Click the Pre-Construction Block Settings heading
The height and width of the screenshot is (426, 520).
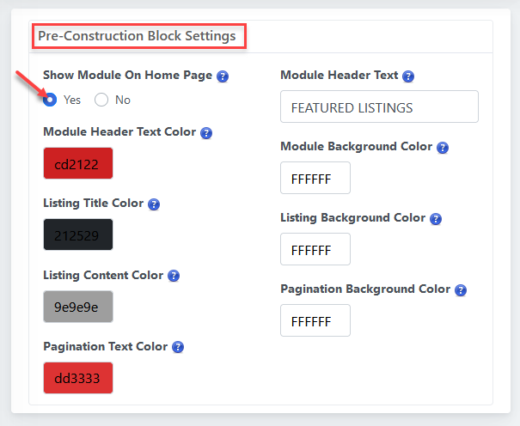tap(137, 37)
